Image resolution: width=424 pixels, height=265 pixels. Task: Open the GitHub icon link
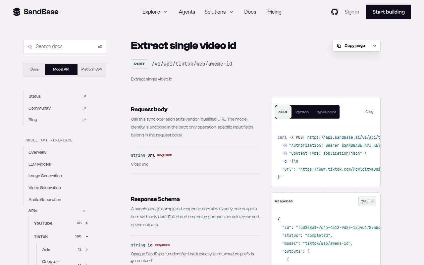(335, 12)
